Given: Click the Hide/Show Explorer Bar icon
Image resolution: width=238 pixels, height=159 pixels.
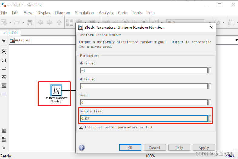Looking at the screenshot, I should point(4,40).
